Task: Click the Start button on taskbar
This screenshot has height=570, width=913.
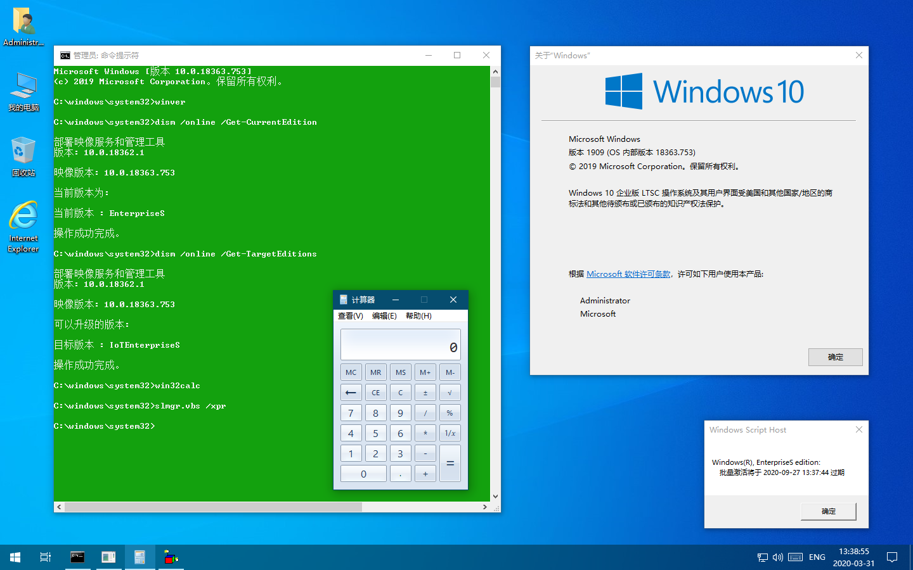Action: point(15,557)
